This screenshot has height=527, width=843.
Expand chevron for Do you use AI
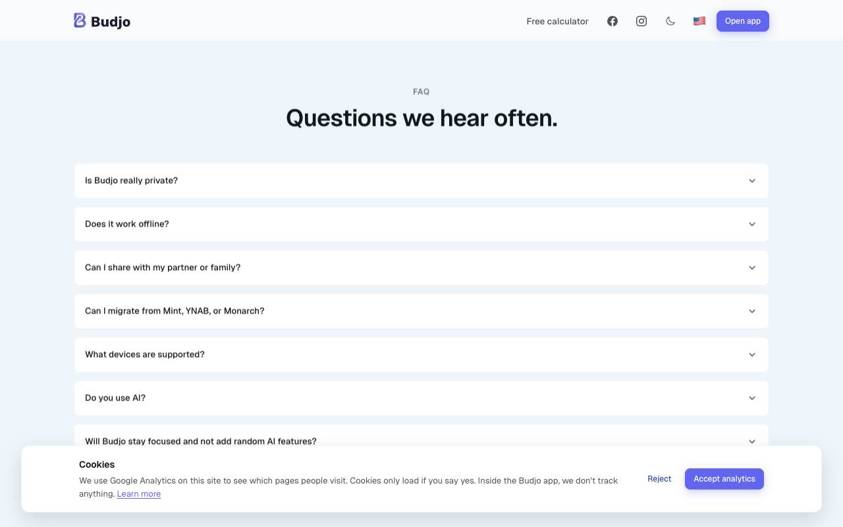point(752,398)
